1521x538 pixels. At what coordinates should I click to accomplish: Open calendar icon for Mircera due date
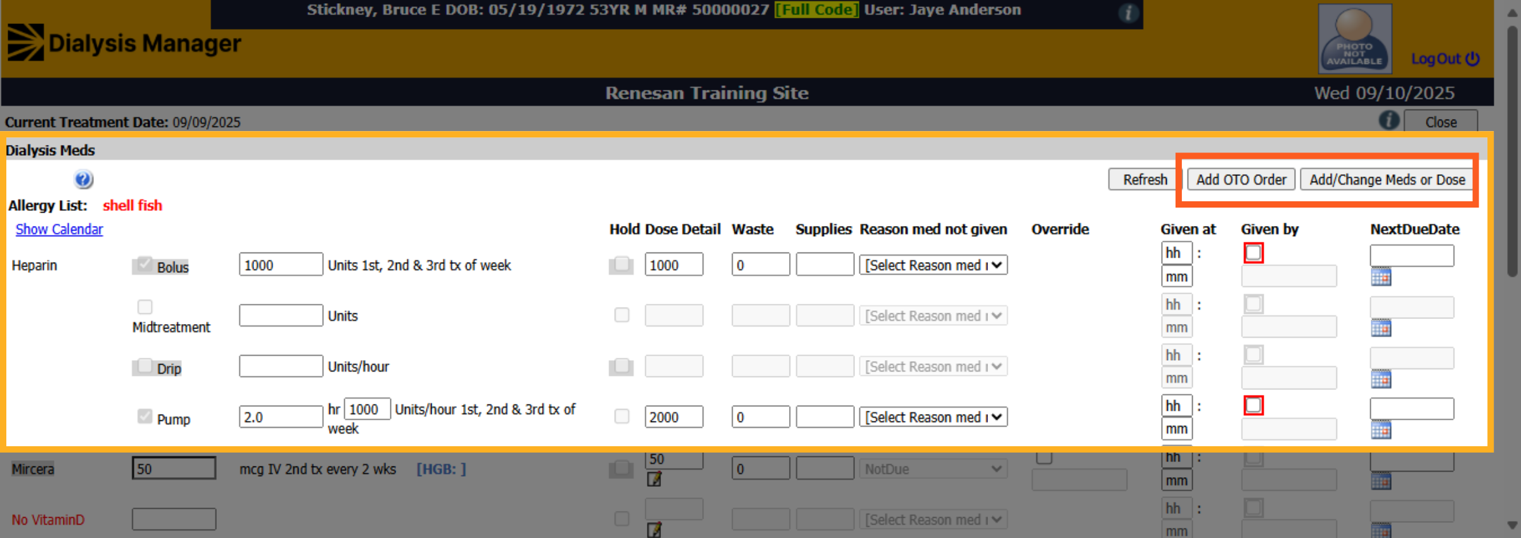pos(1381,481)
